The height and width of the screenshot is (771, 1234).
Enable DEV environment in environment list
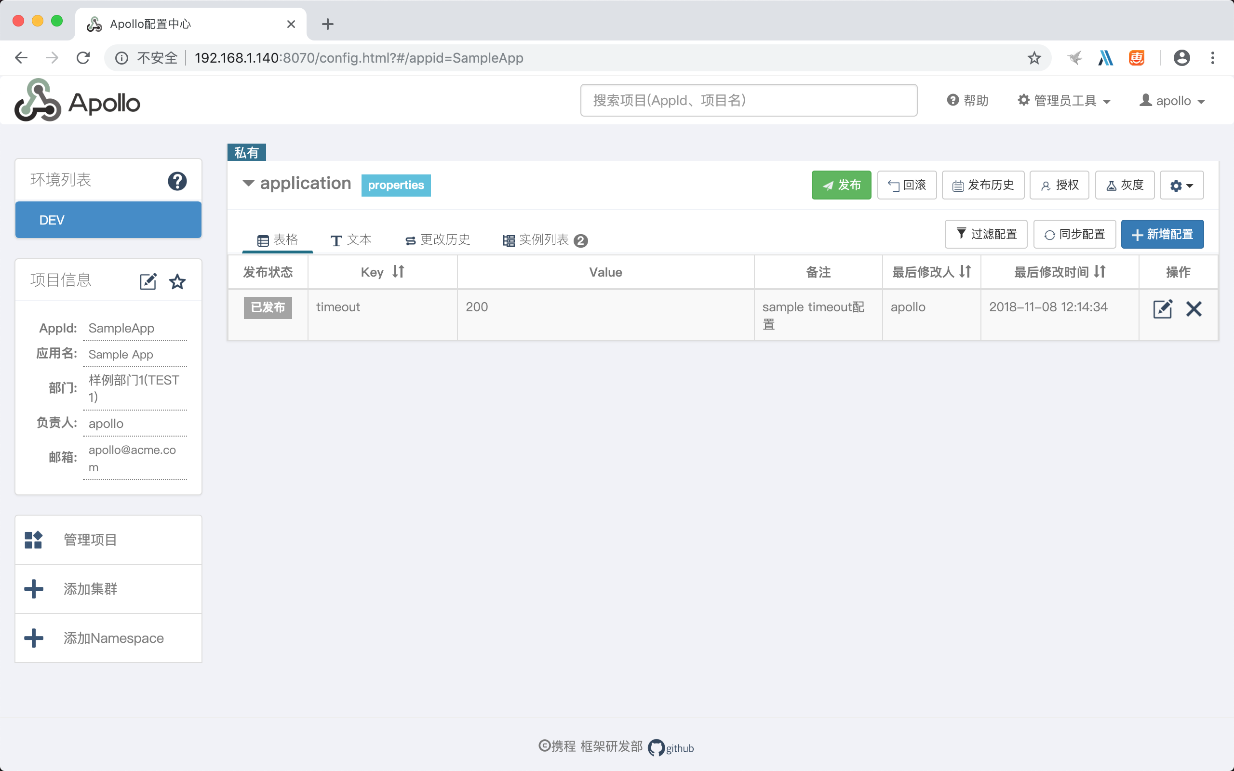[108, 219]
